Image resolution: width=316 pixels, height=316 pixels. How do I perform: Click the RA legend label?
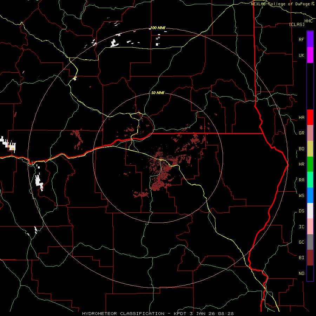point(302,180)
